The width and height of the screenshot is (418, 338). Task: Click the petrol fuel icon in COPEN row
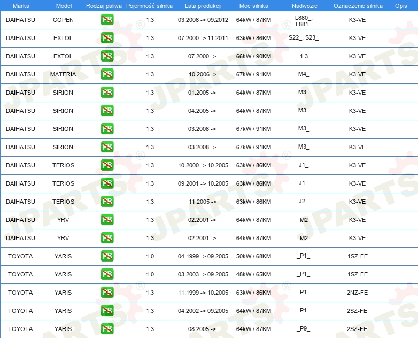point(107,20)
